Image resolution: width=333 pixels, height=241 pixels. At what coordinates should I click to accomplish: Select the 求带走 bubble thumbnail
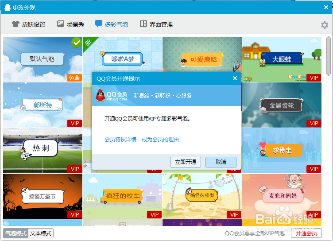[282, 151]
